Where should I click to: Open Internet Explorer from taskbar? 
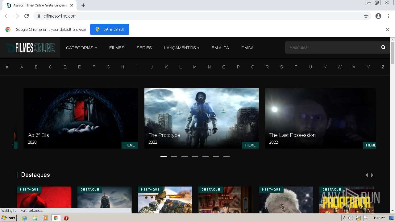tap(25, 218)
